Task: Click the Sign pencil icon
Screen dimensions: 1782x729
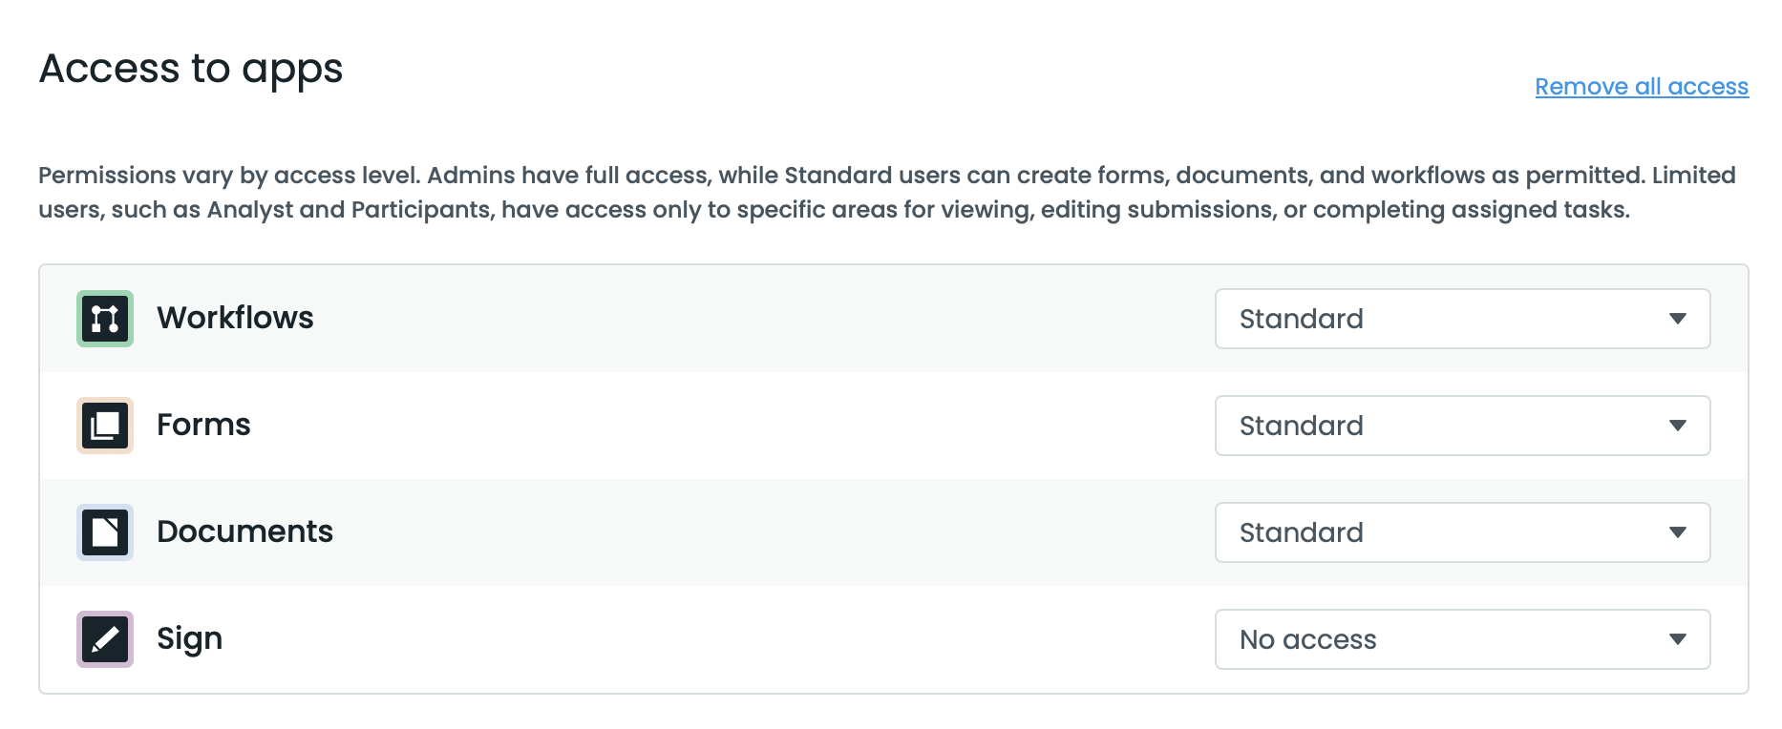Action: click(x=104, y=639)
